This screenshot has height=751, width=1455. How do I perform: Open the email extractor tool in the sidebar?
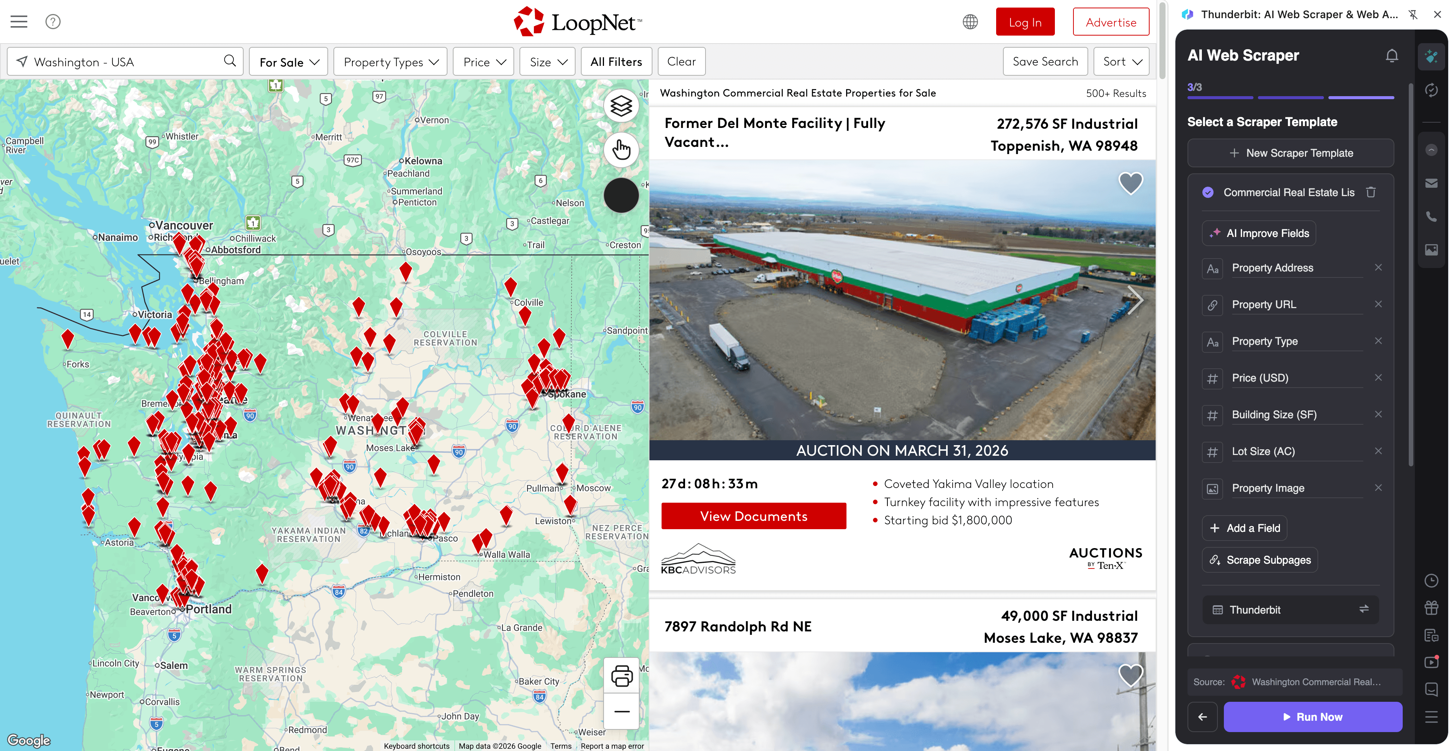[x=1432, y=182]
